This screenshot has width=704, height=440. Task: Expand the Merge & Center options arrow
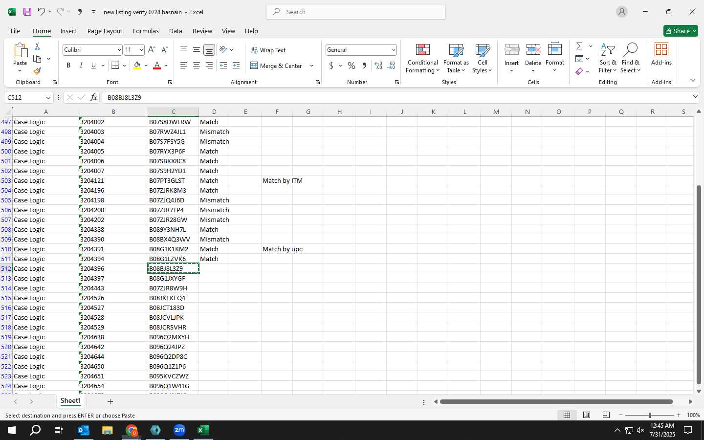(311, 66)
